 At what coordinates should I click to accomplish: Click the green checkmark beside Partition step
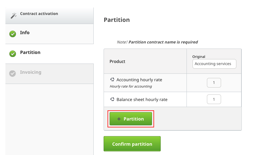pyautogui.click(x=13, y=54)
